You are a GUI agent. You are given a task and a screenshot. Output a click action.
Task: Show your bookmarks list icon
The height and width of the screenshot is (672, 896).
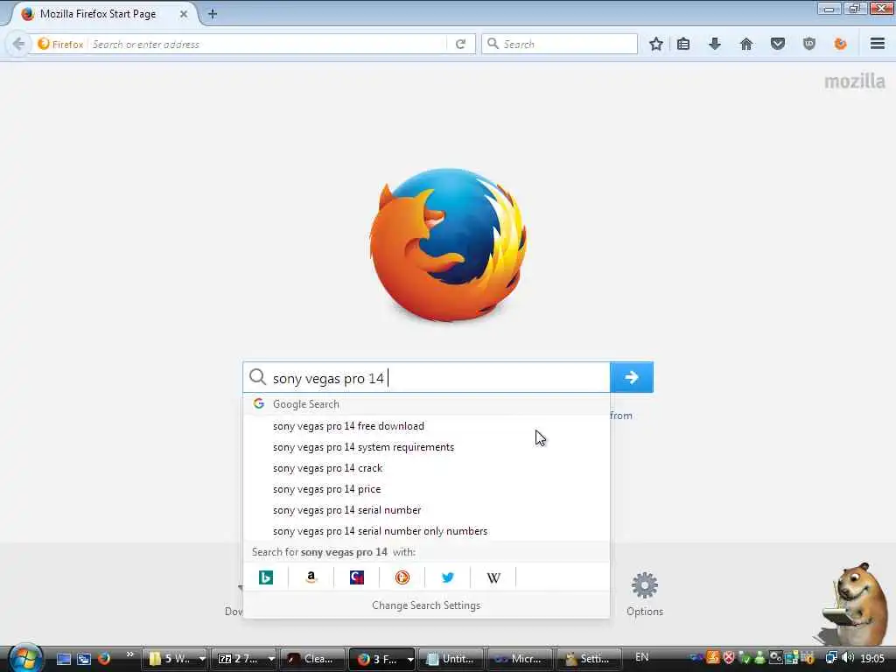click(683, 44)
